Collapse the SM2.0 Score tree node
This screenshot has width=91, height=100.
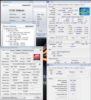click(x=6, y=31)
